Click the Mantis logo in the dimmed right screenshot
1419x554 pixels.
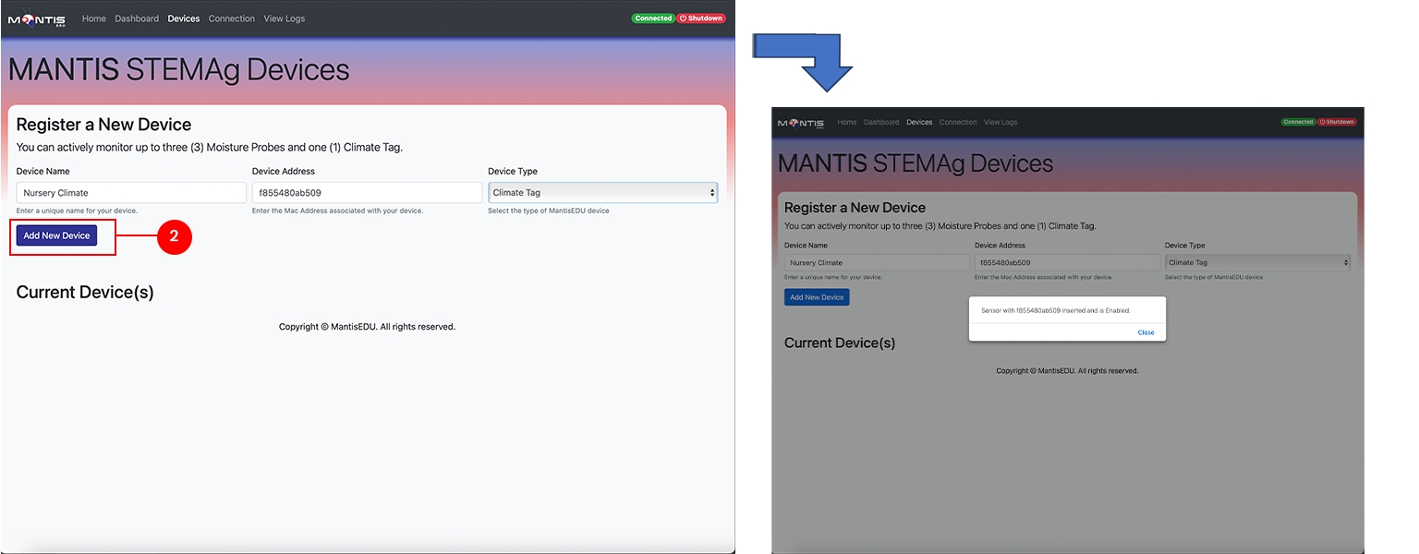(800, 122)
